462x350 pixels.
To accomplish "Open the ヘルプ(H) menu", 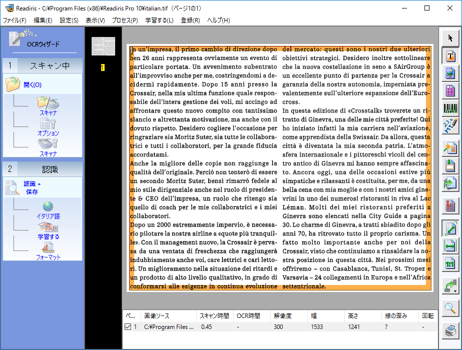I will pyautogui.click(x=219, y=20).
